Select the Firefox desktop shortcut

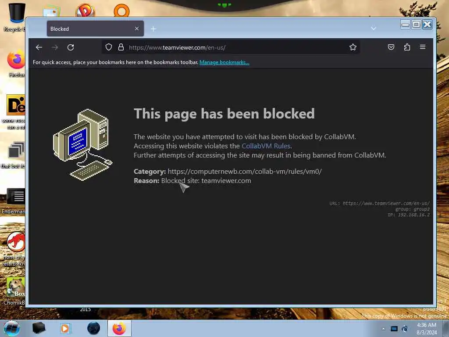point(16,64)
